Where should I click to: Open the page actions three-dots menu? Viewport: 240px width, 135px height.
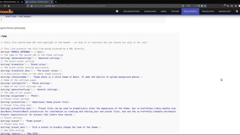coord(195,6)
